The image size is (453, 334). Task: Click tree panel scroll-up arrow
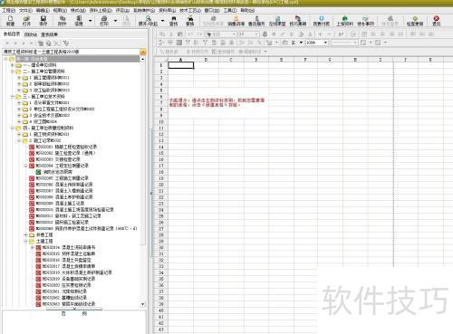pyautogui.click(x=143, y=59)
